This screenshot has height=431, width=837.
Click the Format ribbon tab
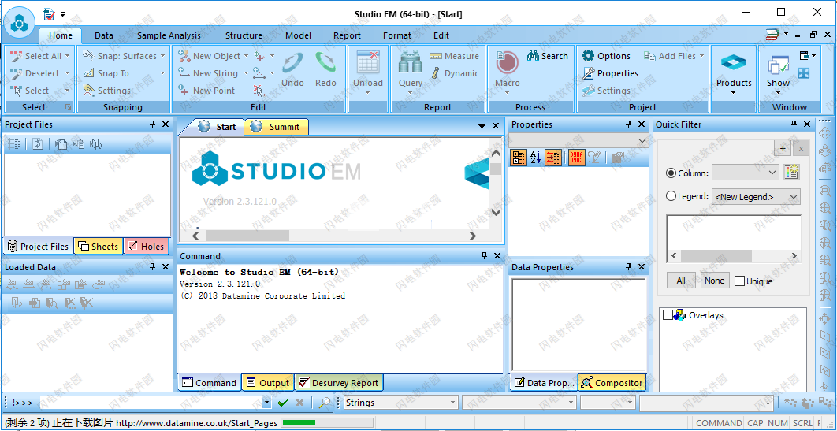click(x=397, y=35)
